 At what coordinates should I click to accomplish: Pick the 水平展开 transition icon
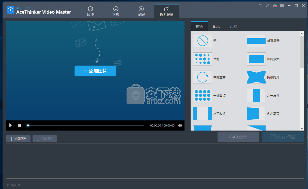(256, 95)
